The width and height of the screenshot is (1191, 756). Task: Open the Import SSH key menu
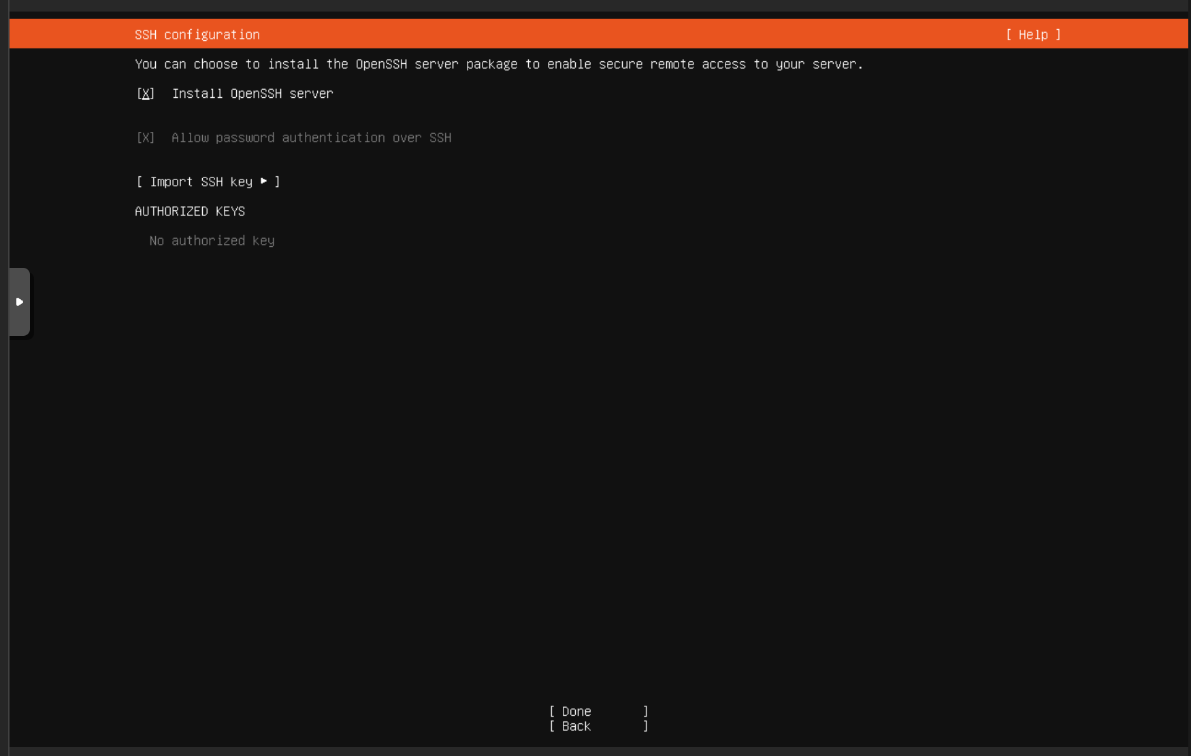[x=208, y=182]
